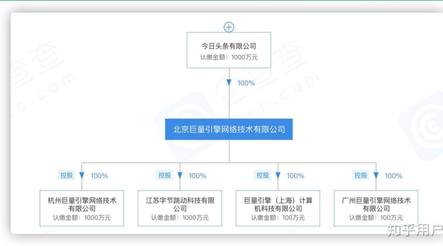Click the 控股 badge above 巨量引擎（上海）
This screenshot has width=443, height=246.
click(x=262, y=175)
